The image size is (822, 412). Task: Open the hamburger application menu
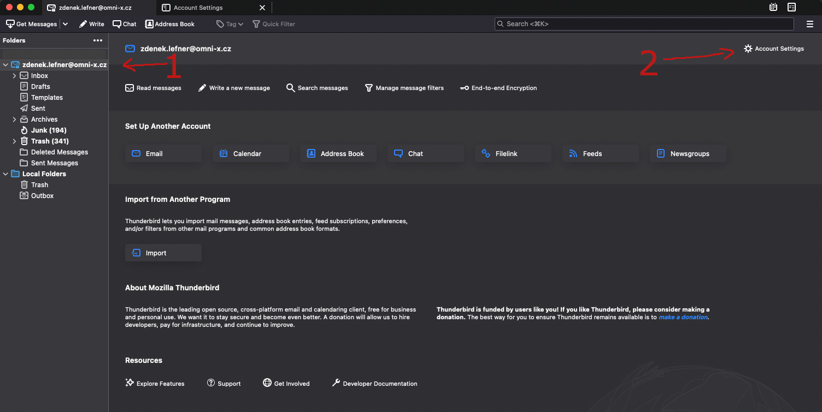pos(810,24)
